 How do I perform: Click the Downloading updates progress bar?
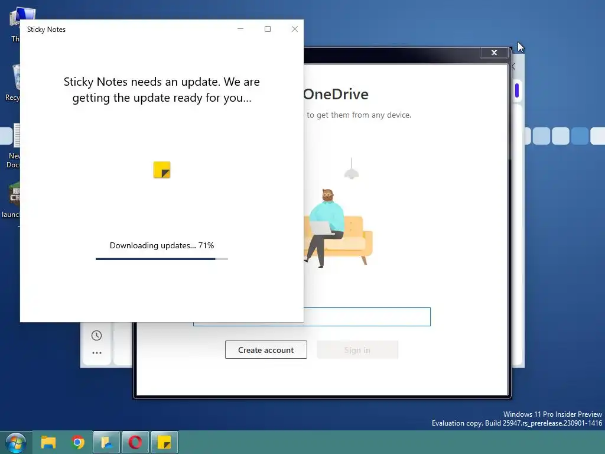click(x=162, y=259)
